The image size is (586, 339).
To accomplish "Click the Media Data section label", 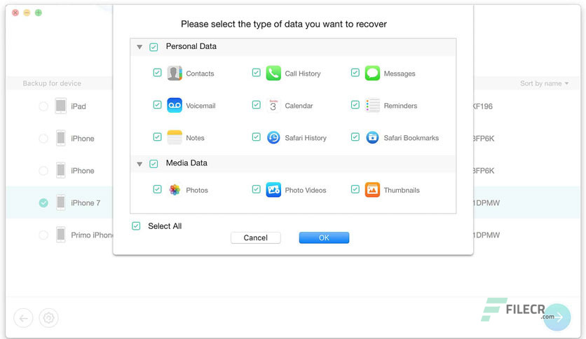I will 186,162.
